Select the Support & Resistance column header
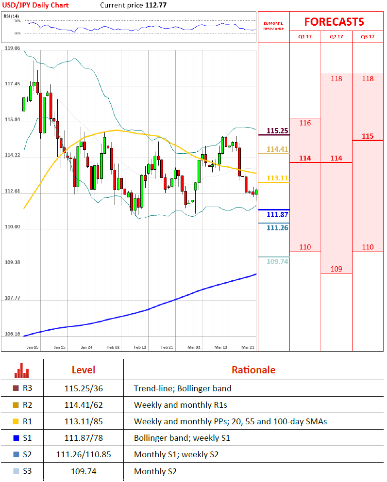Screen dimensions: 387x482 [x=273, y=26]
